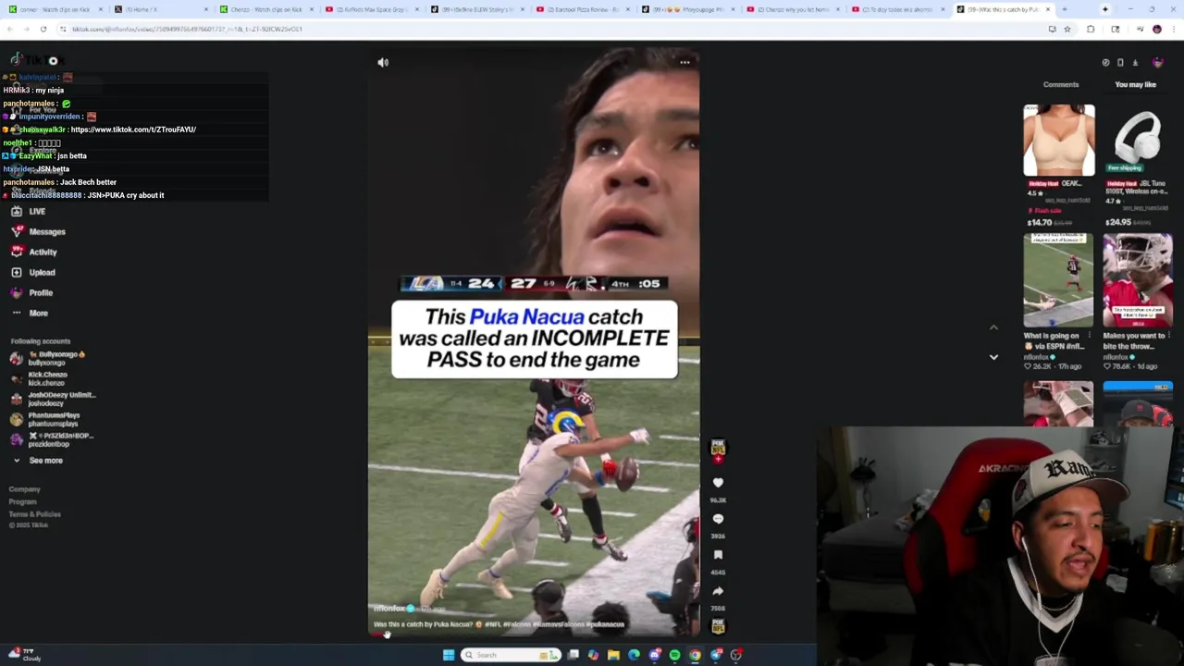Mute the TikTok video sound
Screen dimensions: 1184x666
coord(383,62)
